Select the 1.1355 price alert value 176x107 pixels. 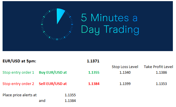coord(70,95)
